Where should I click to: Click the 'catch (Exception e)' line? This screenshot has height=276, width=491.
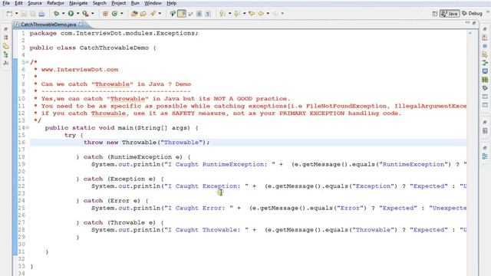[x=120, y=179]
